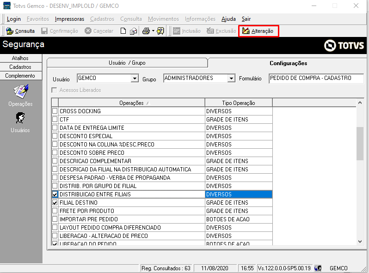Sort by the Operações column header
The width and height of the screenshot is (369, 273).
[131, 103]
